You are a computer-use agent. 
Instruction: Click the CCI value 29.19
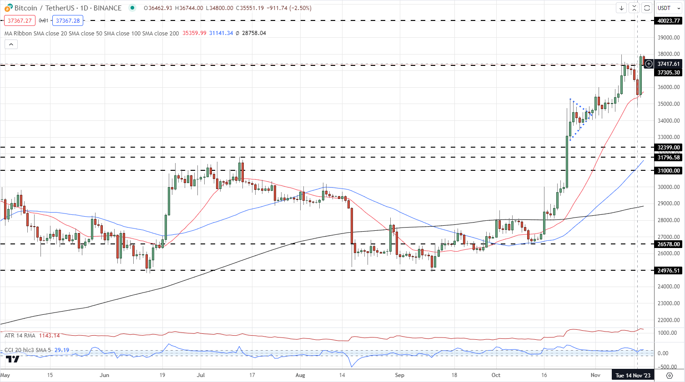pos(62,350)
